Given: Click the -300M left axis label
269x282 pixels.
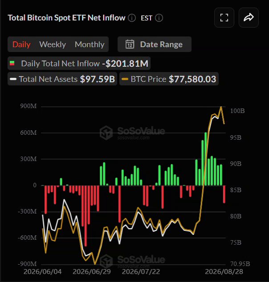Looking at the screenshot, I should pos(27,212).
